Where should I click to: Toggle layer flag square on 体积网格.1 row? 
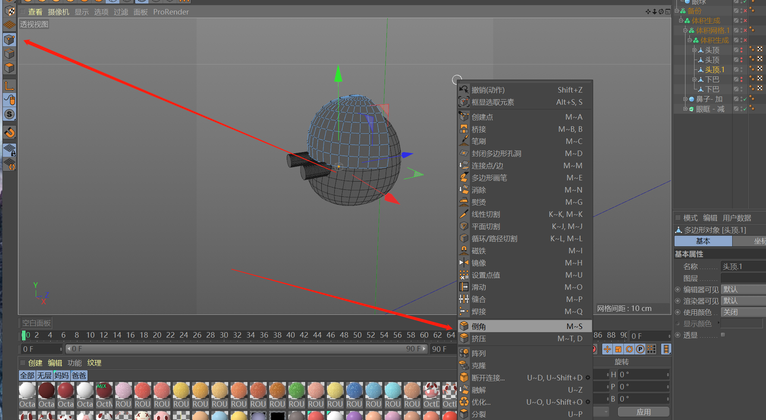click(736, 31)
